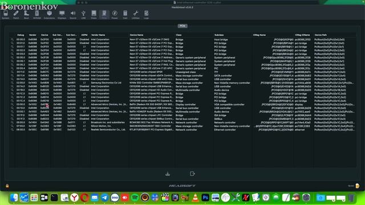Screen dimensions: 365x205
Task: Open Final Cut Pro from the Dock
Action: click(x=165, y=198)
